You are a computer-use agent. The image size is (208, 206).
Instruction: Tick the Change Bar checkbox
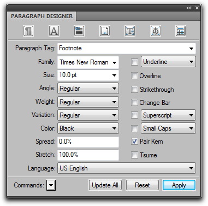pos(134,103)
